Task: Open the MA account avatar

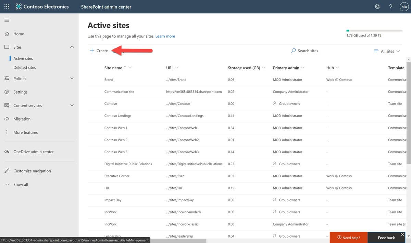Action: [404, 6]
